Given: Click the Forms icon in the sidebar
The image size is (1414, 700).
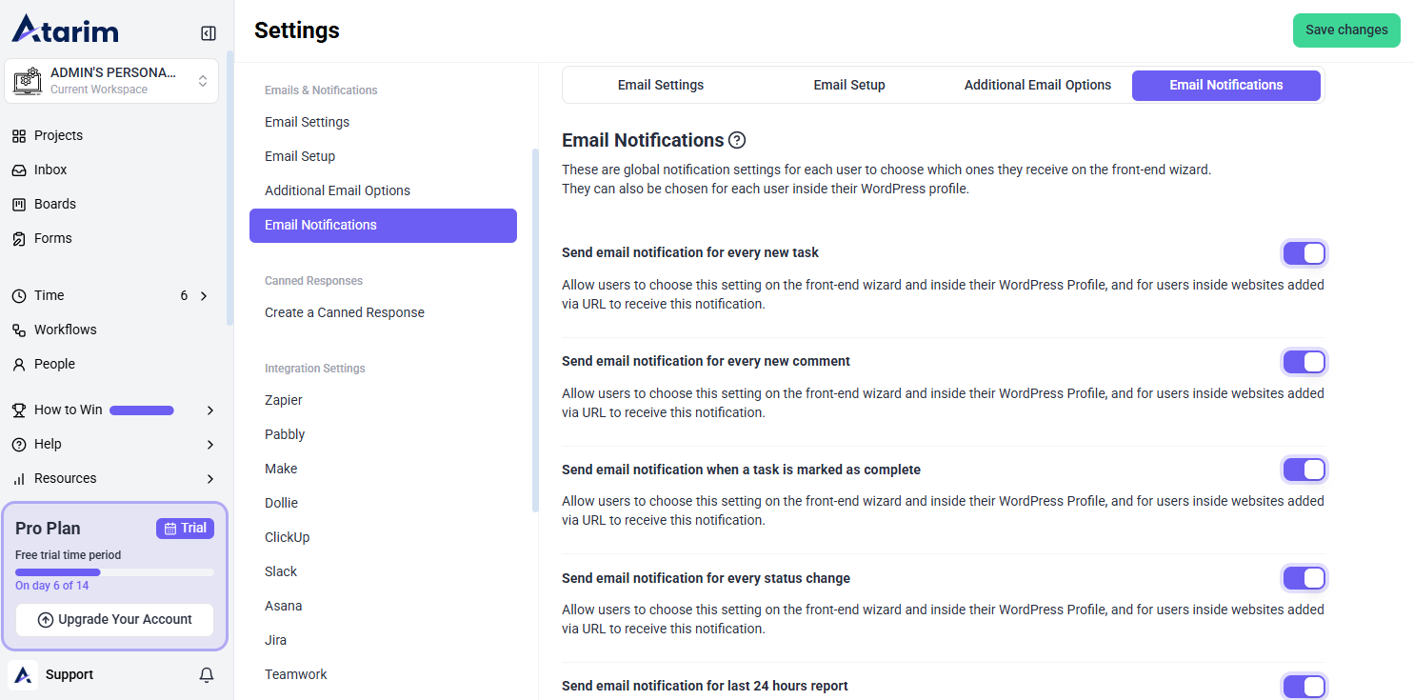Looking at the screenshot, I should 19,239.
